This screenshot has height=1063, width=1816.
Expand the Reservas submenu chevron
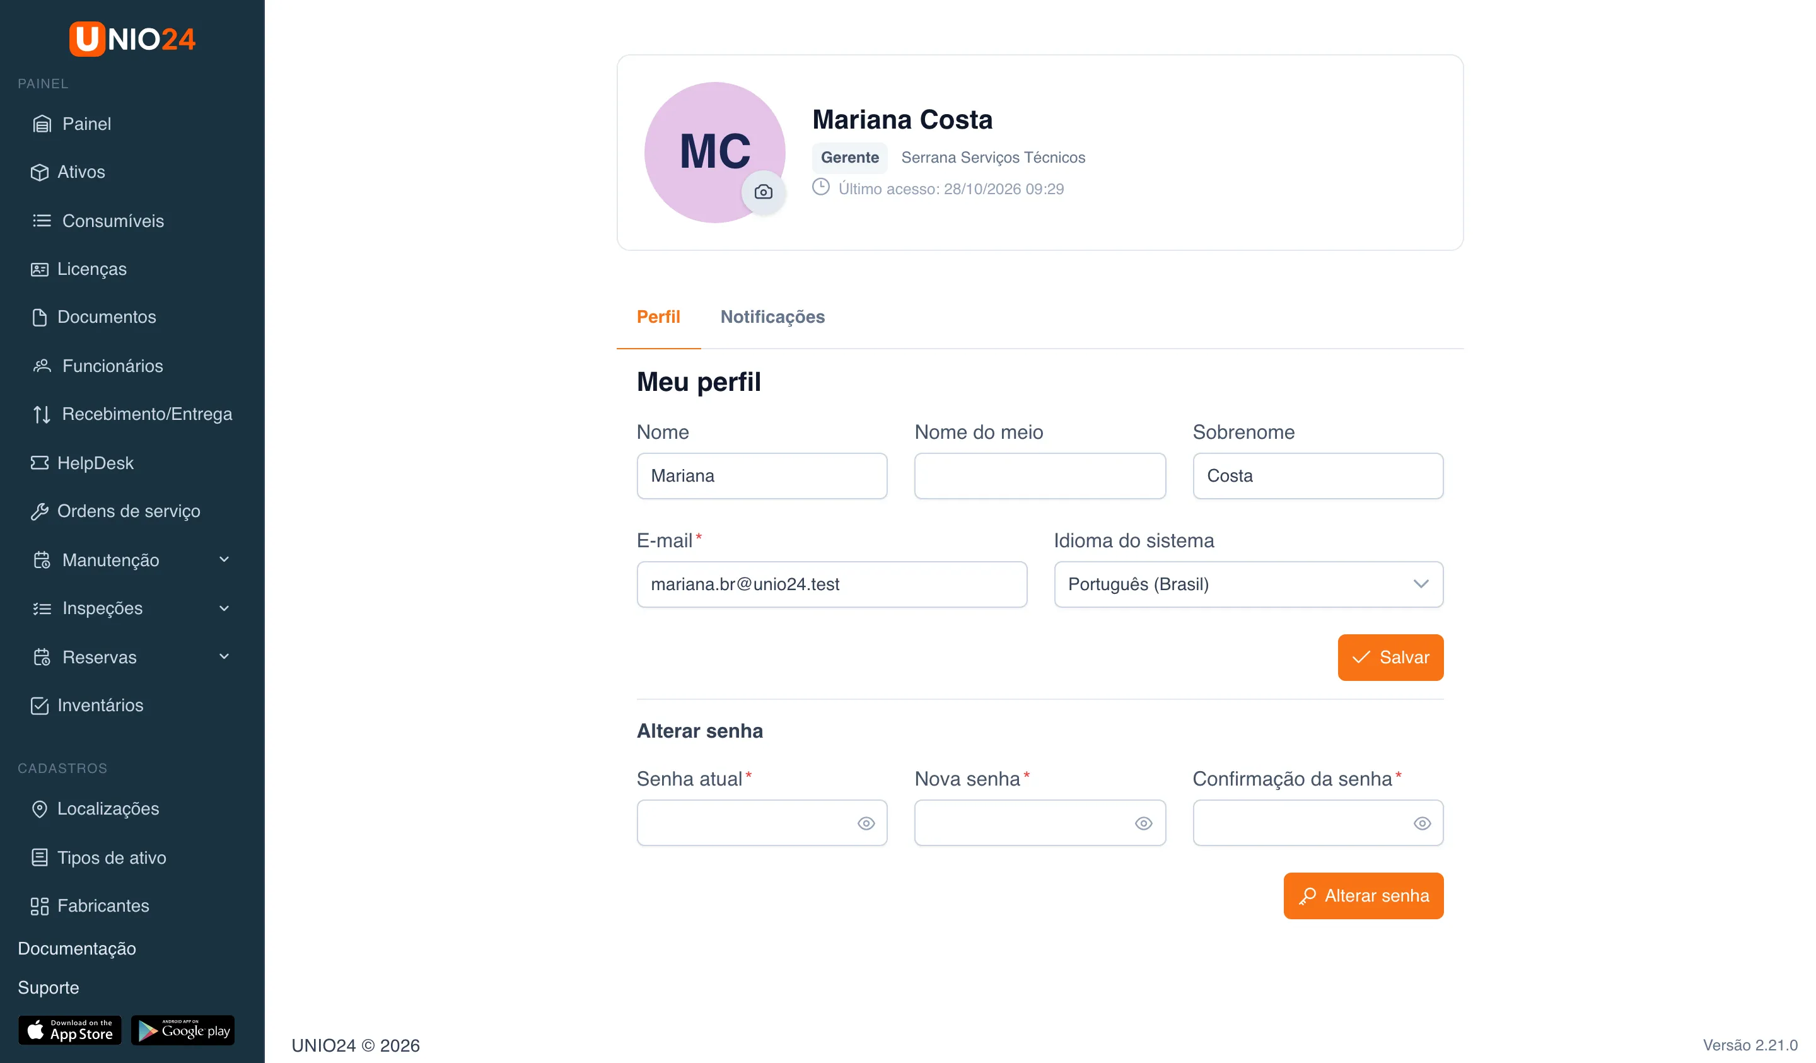tap(224, 656)
